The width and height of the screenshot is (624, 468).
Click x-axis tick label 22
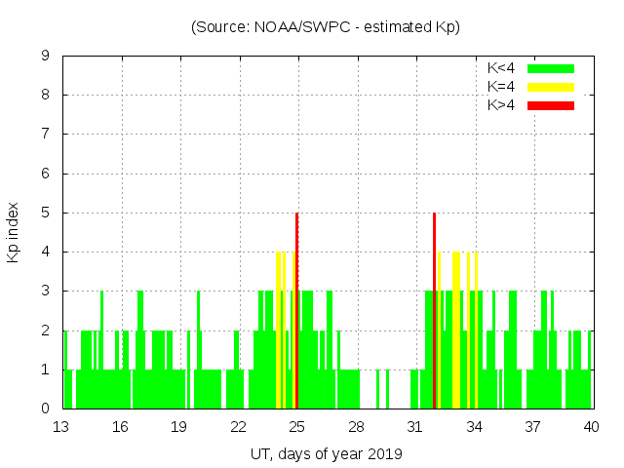click(238, 427)
